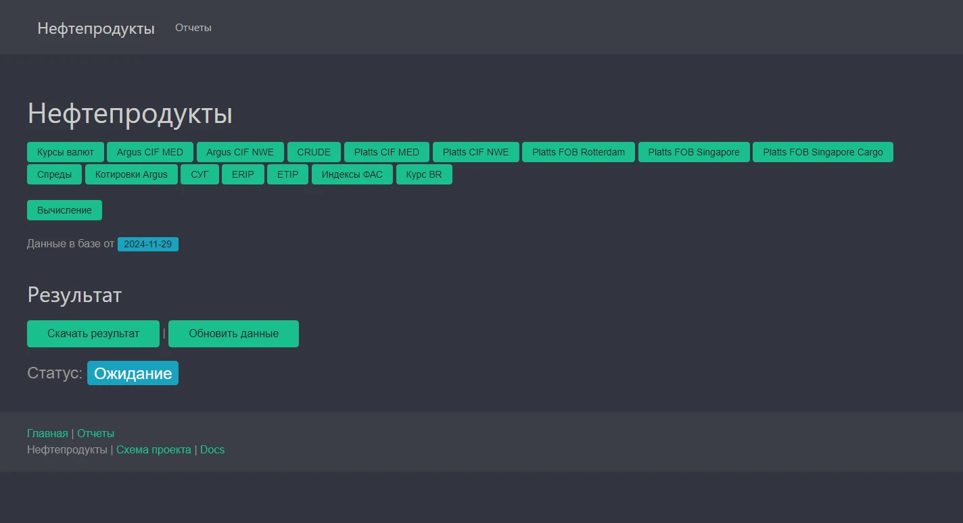Image resolution: width=963 pixels, height=523 pixels.
Task: Open the Курс BR button
Action: click(x=424, y=174)
